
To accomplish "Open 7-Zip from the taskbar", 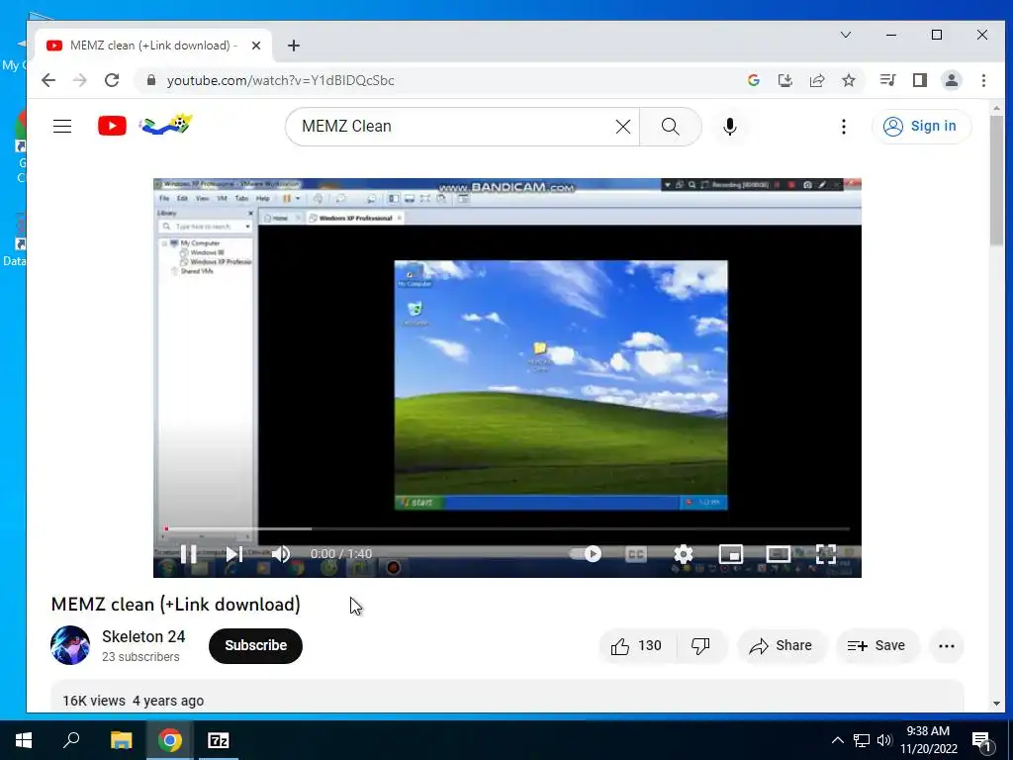I will [x=218, y=740].
